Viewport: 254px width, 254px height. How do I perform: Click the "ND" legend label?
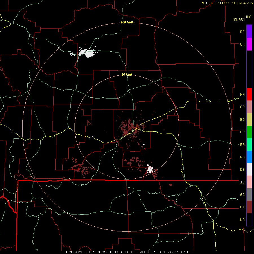[x=242, y=220]
